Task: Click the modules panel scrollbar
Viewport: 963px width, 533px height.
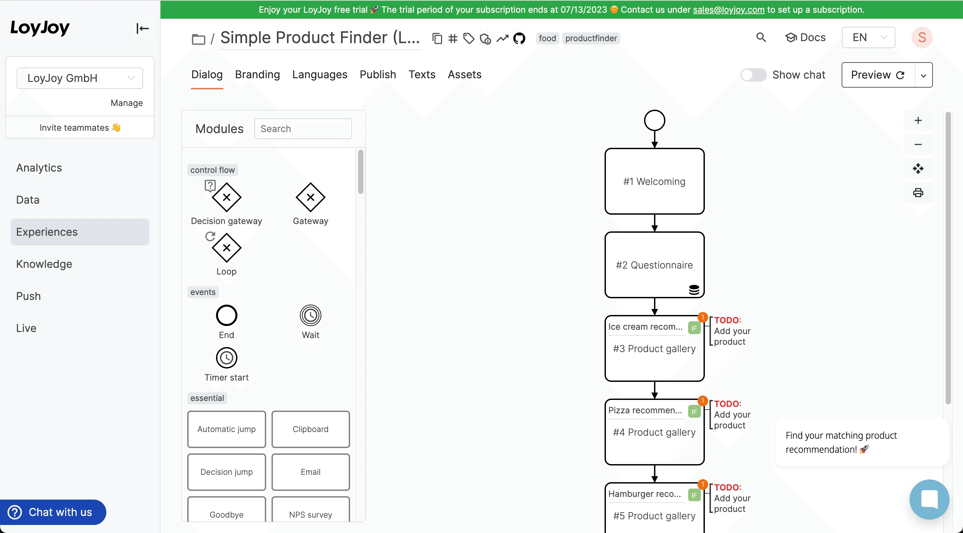Action: (x=360, y=172)
